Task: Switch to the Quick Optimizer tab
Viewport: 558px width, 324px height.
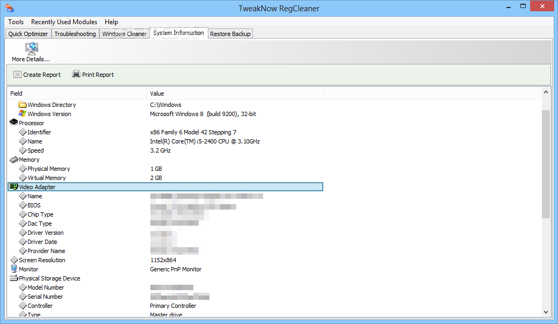Action: pyautogui.click(x=28, y=34)
